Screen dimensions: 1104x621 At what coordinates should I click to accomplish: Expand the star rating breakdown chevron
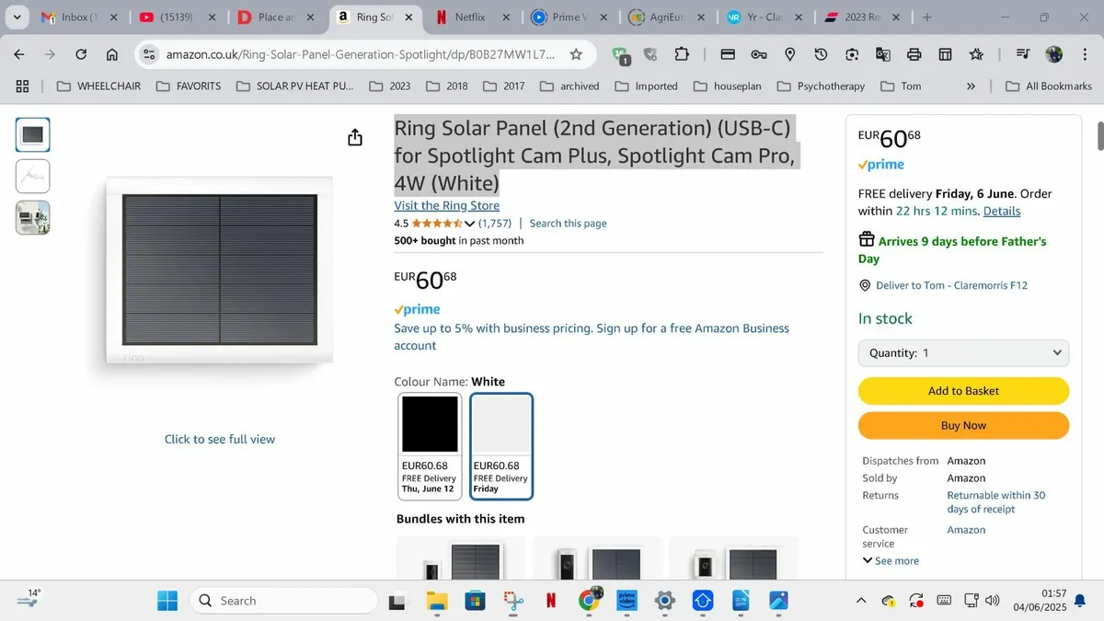[x=470, y=224]
